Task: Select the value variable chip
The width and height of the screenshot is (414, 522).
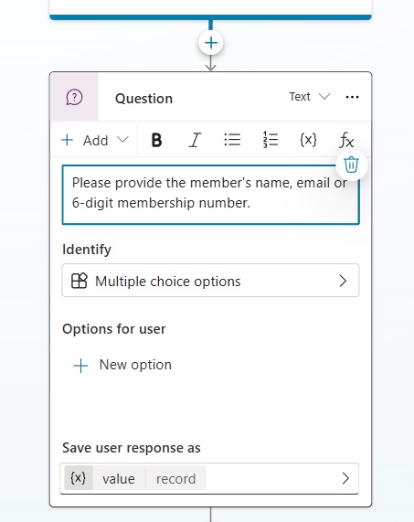Action: [x=119, y=479]
